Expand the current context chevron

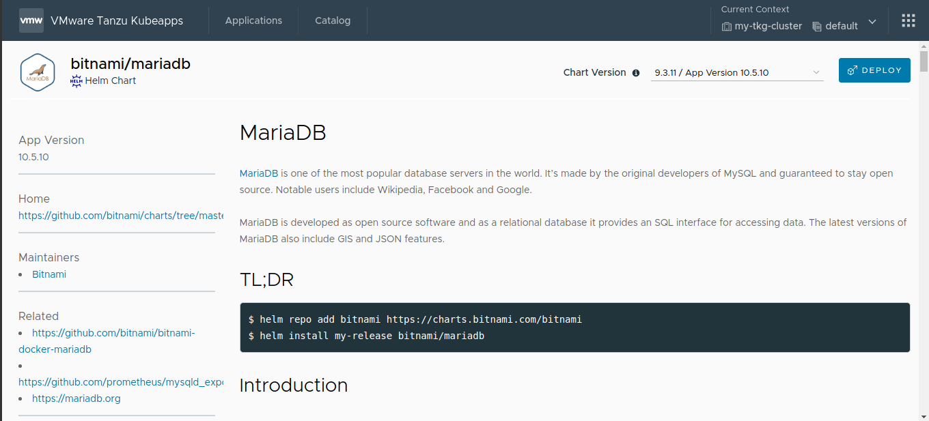click(x=872, y=22)
